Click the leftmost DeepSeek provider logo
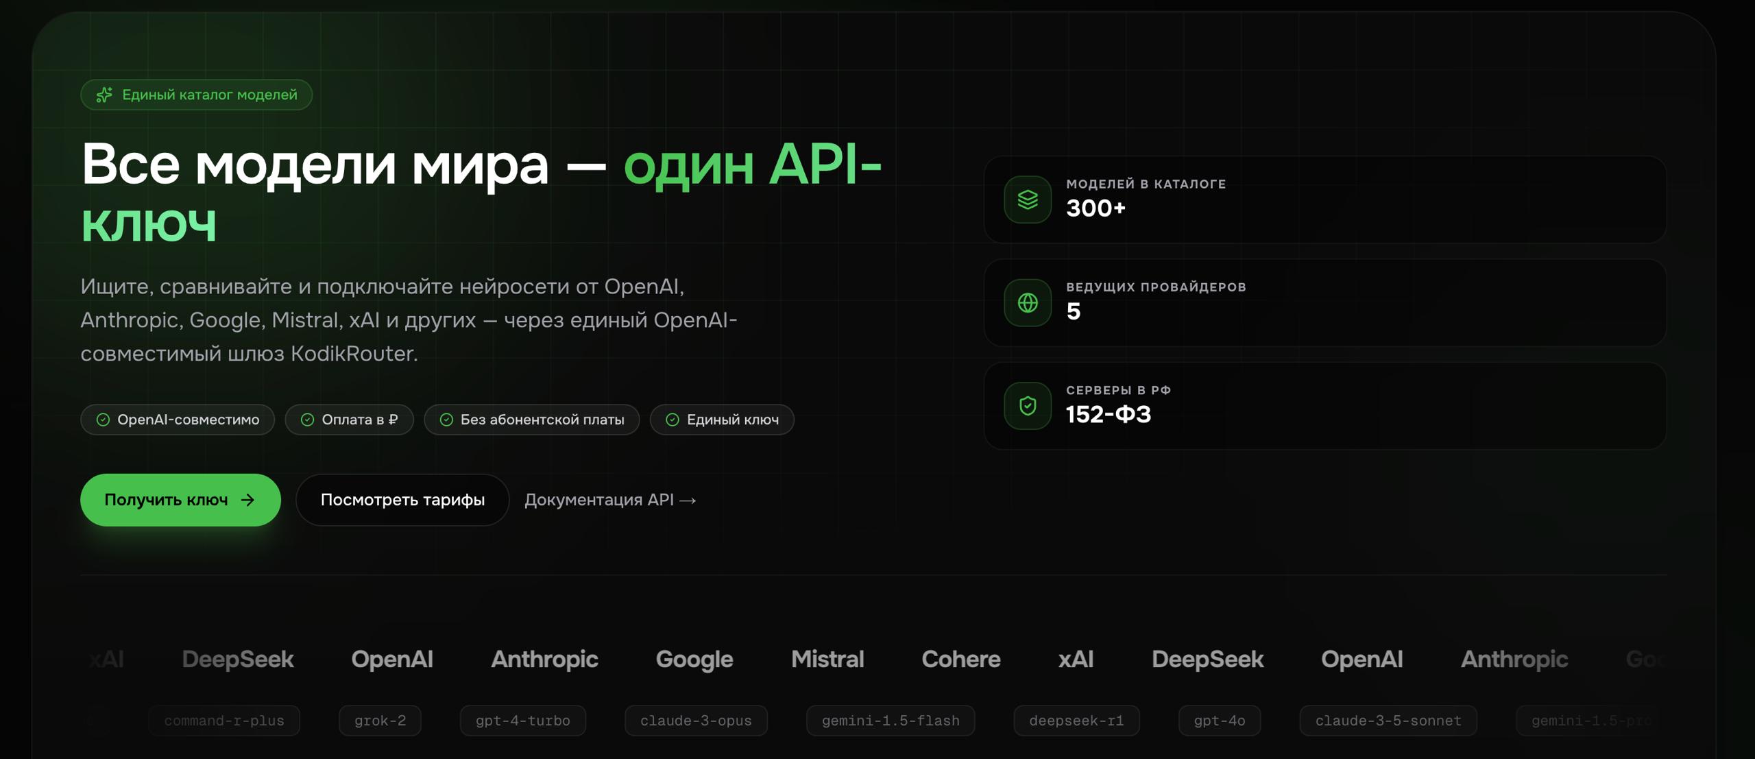This screenshot has height=759, width=1755. [x=238, y=660]
